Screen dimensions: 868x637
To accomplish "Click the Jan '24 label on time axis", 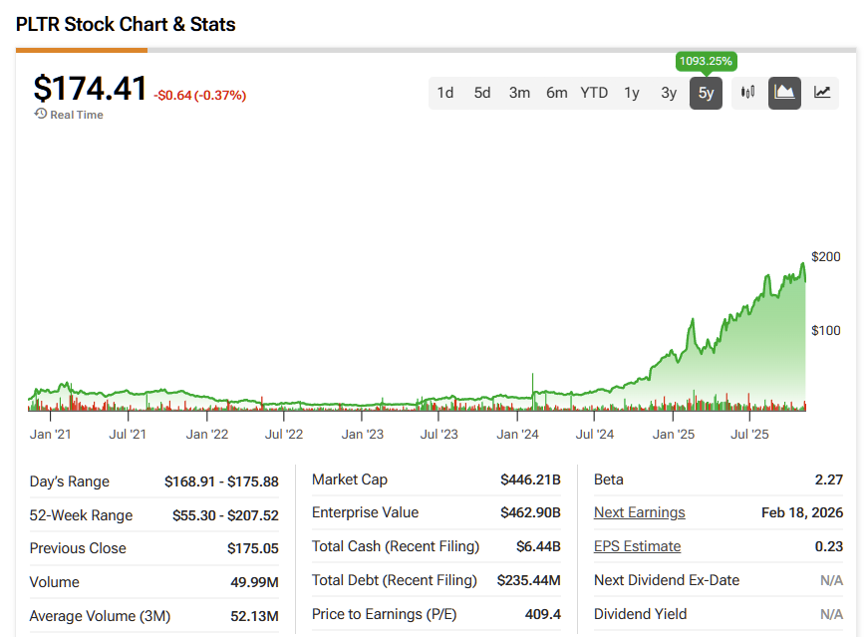I will click(x=518, y=435).
